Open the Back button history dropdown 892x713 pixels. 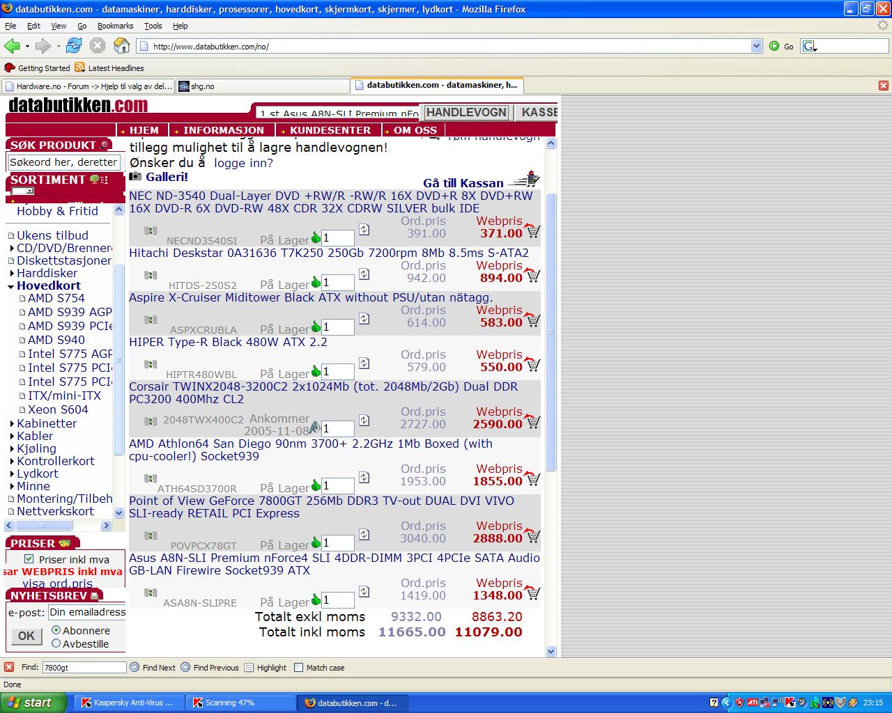pyautogui.click(x=27, y=46)
